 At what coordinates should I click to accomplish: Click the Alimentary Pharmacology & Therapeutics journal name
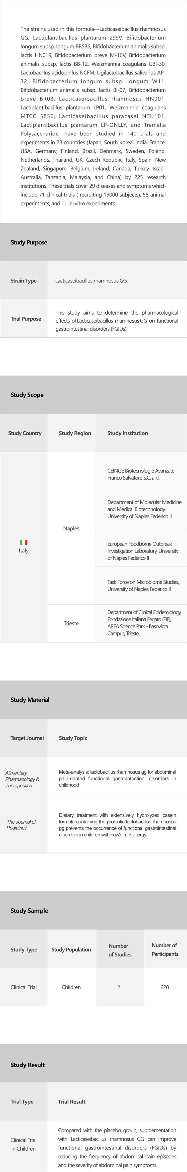point(22,779)
